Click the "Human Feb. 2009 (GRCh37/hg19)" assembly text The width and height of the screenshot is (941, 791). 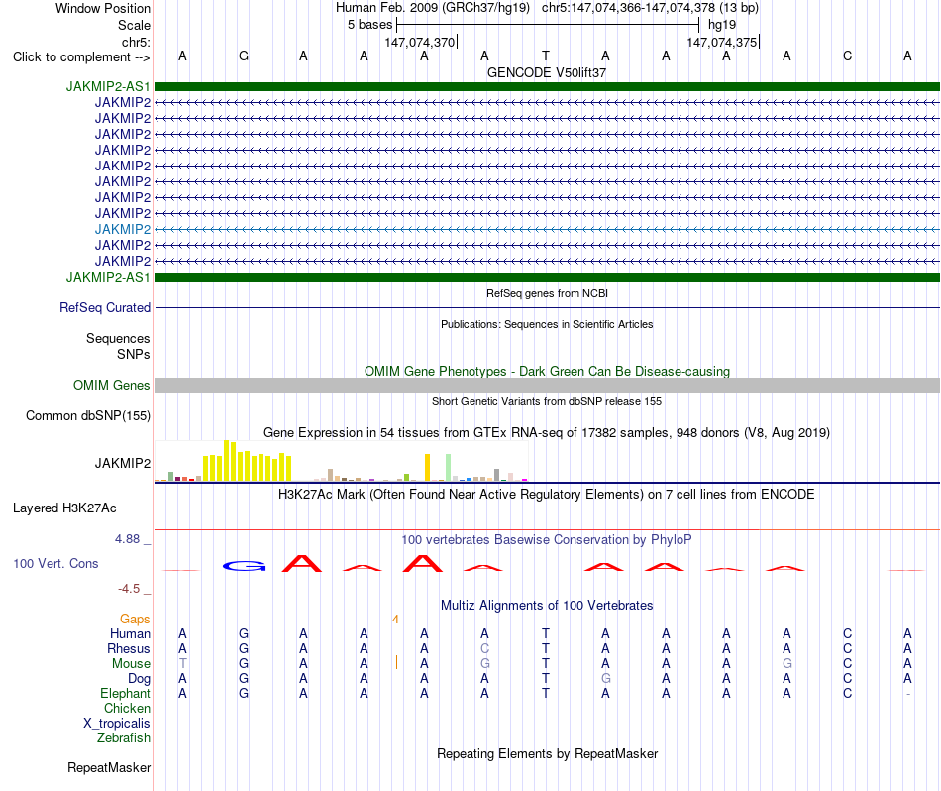pos(433,8)
